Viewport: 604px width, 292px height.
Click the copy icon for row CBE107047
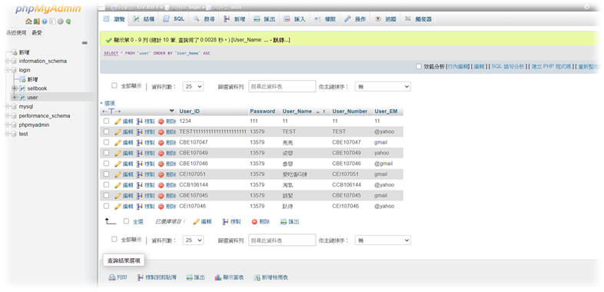[x=139, y=142]
